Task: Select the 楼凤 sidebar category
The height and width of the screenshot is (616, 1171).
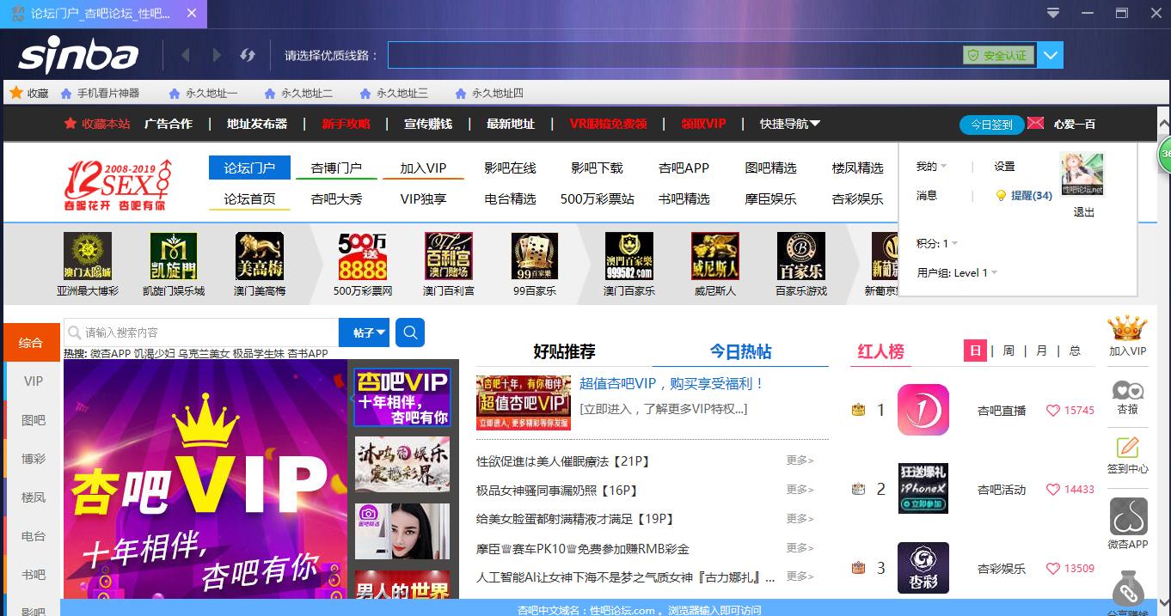Action: point(32,497)
